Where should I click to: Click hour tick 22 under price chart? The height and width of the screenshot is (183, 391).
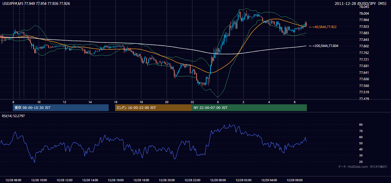tap(192, 102)
